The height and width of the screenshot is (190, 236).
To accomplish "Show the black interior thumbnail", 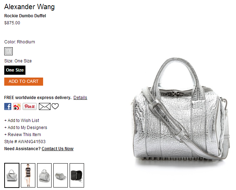I will click(x=77, y=175).
